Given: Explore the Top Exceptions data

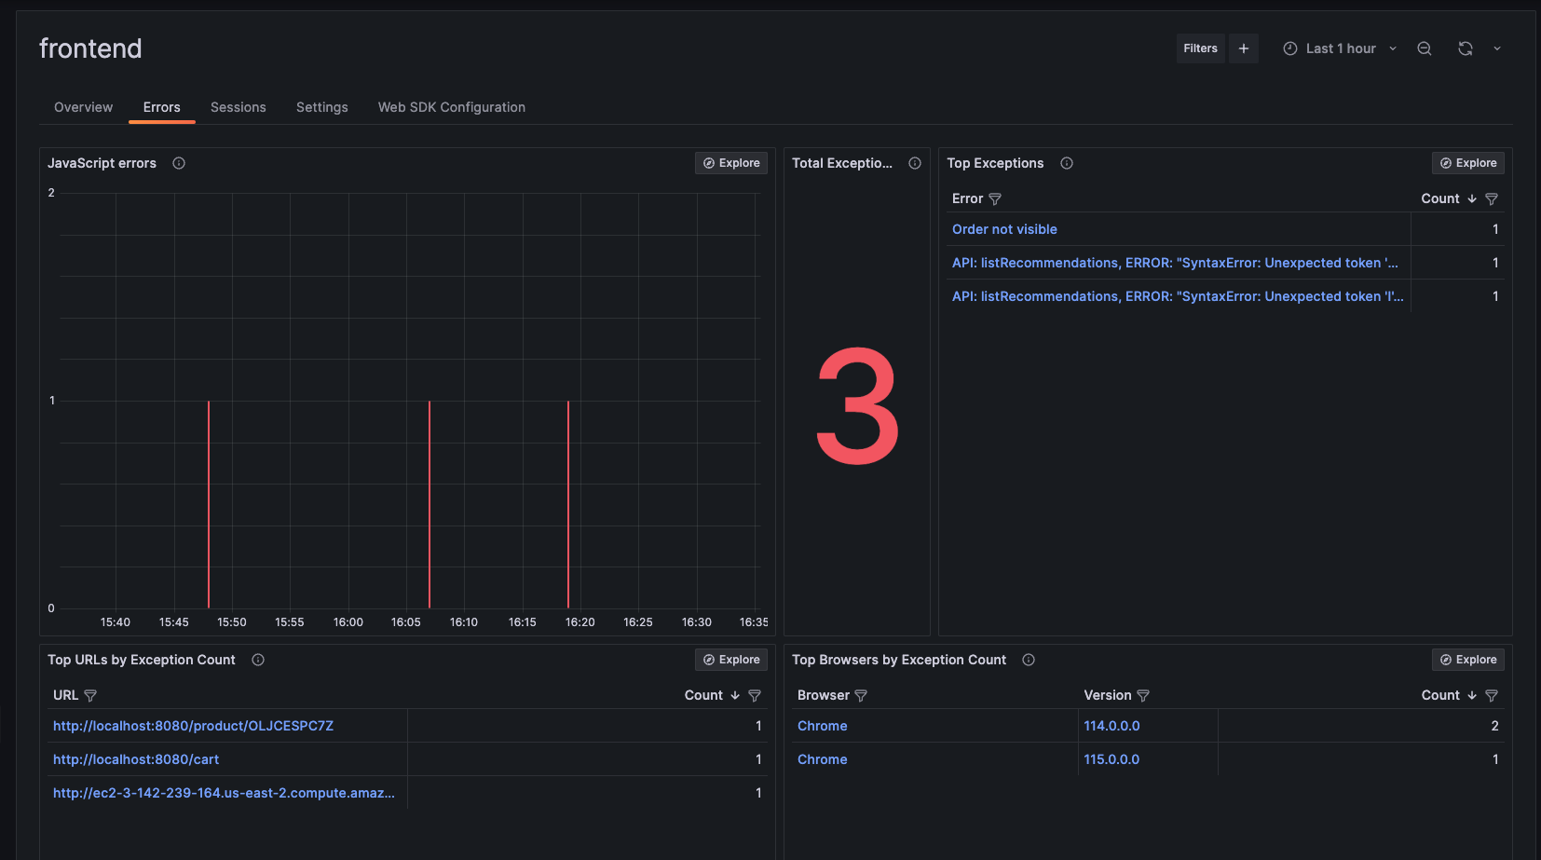Looking at the screenshot, I should pyautogui.click(x=1468, y=162).
